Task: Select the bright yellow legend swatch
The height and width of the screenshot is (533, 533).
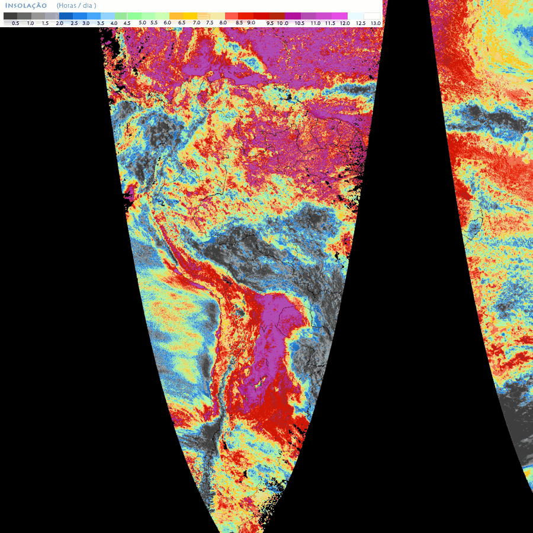Action: (x=190, y=16)
